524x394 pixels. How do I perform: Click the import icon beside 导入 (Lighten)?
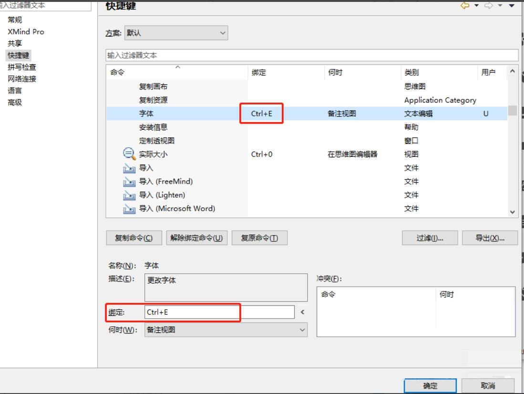(x=129, y=195)
